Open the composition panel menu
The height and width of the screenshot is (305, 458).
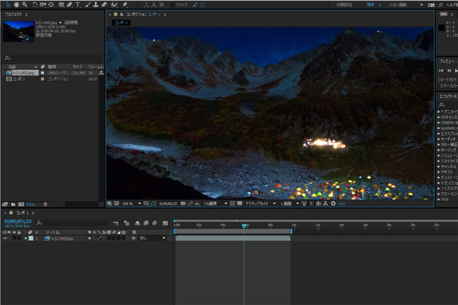[x=165, y=15]
